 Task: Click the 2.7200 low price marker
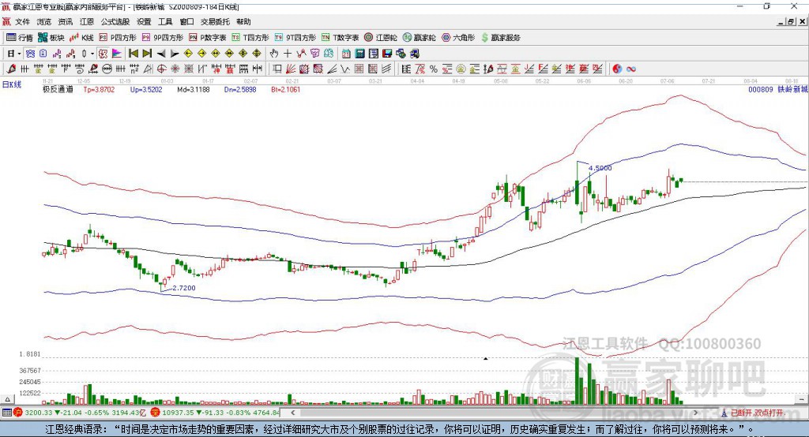coord(183,288)
